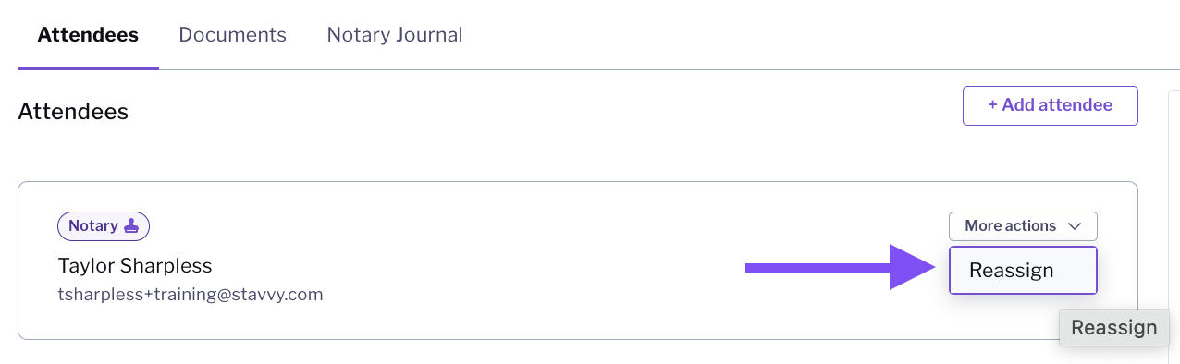Click the purple Notary badge label

[104, 226]
